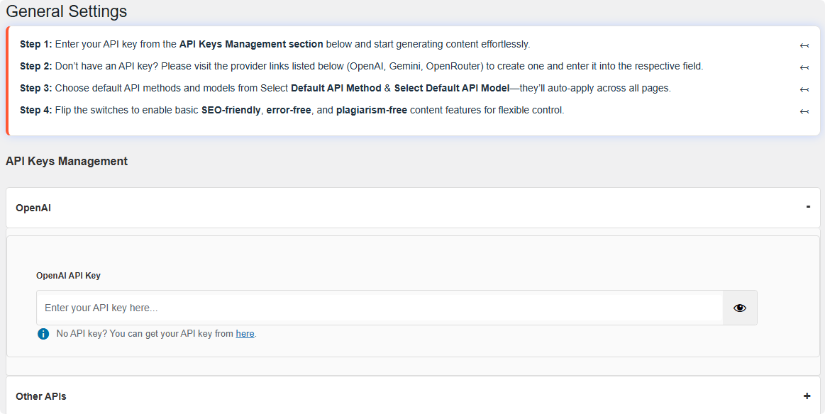The height and width of the screenshot is (414, 825).
Task: Toggle API key visibility with the eye button
Action: [740, 307]
